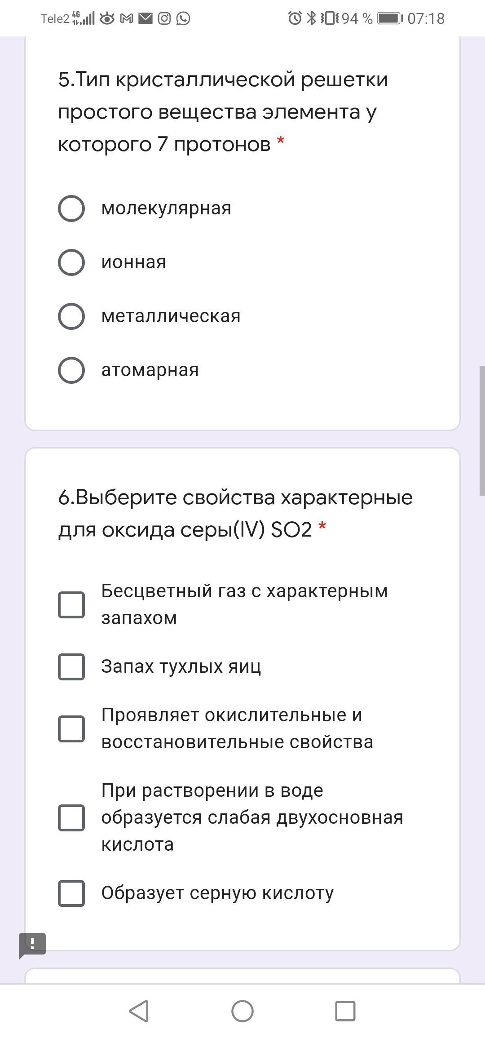Pick the "металлическая" radio option
The image size is (485, 1039).
click(x=71, y=316)
